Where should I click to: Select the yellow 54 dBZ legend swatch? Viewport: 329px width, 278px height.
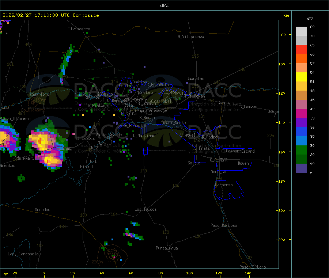click(x=301, y=77)
